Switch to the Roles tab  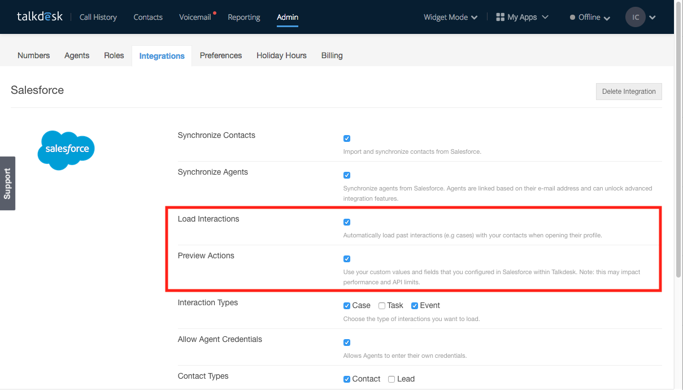114,55
